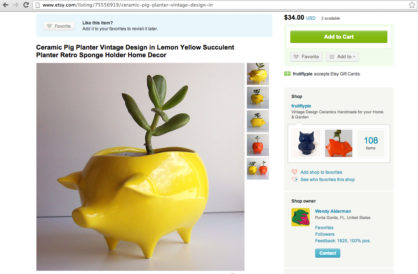
Task: Open the navy blue owl shop item
Action: (x=306, y=143)
